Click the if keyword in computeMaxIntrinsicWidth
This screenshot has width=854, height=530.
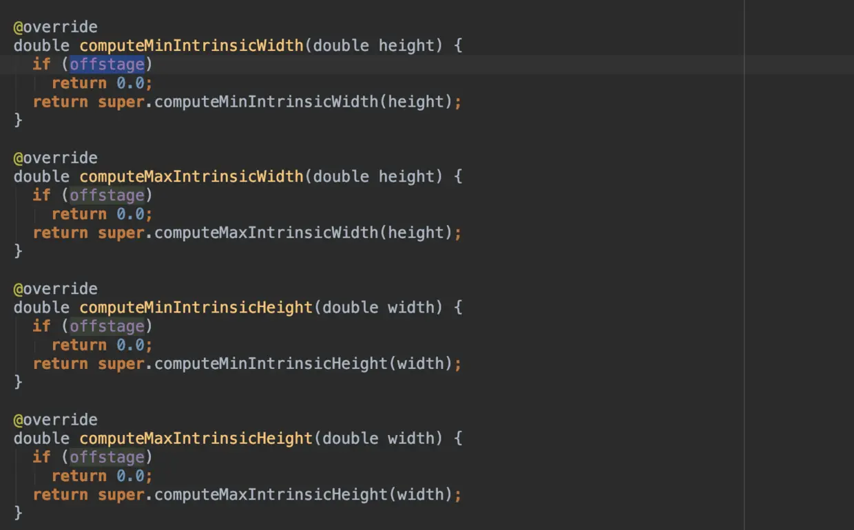click(x=41, y=195)
